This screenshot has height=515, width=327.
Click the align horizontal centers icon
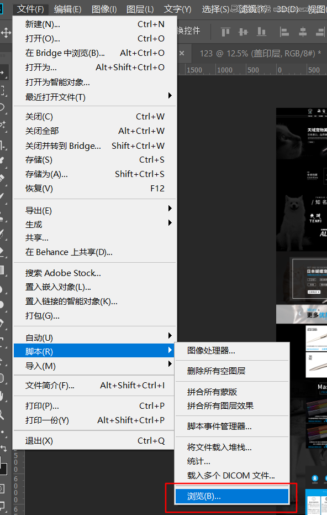pos(303,32)
